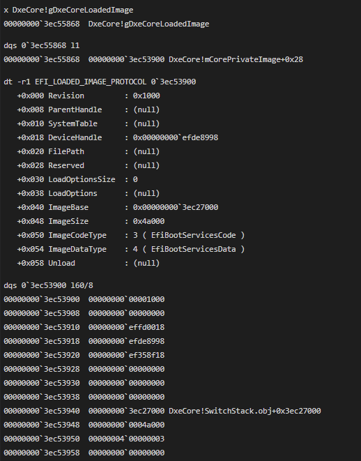
Task: Click the memory value 00000000`ef358f18
Action: 127,356
